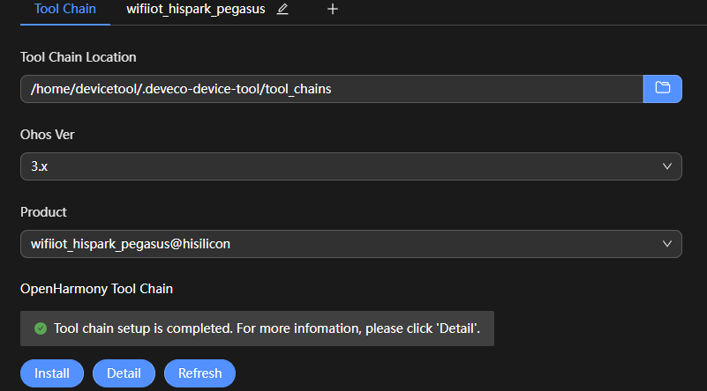Image resolution: width=707 pixels, height=391 pixels.
Task: Refresh the tool chain status
Action: [x=199, y=373]
